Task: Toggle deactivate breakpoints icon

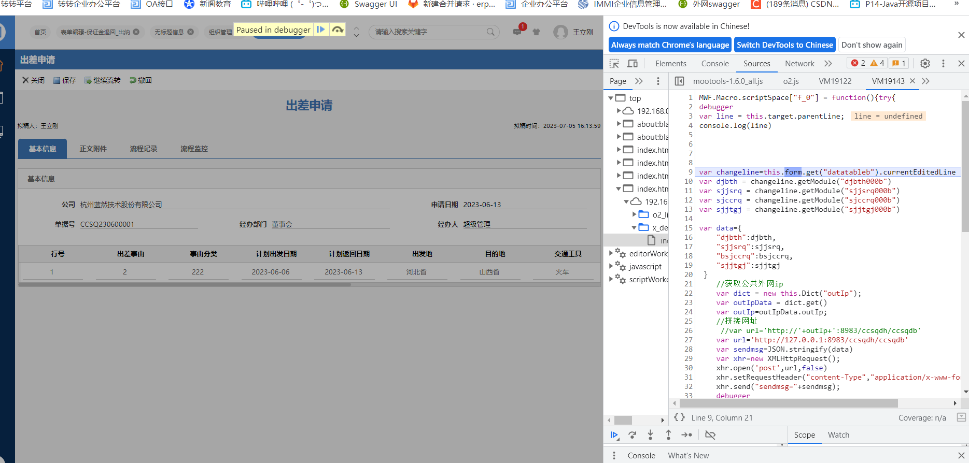Action: 710,435
